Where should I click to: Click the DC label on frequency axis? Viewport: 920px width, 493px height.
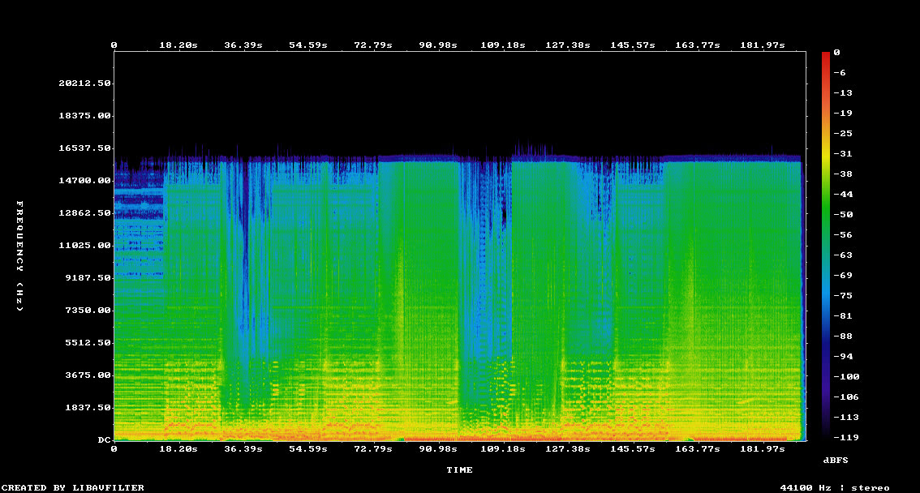104,439
